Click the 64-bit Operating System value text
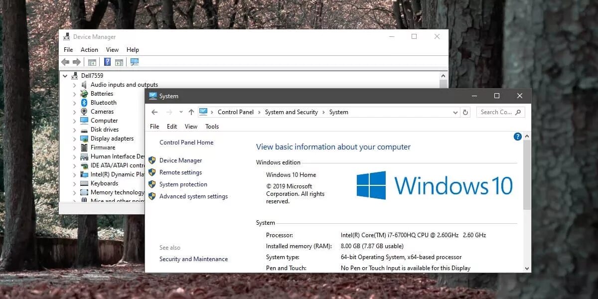598x299 pixels. coord(401,257)
